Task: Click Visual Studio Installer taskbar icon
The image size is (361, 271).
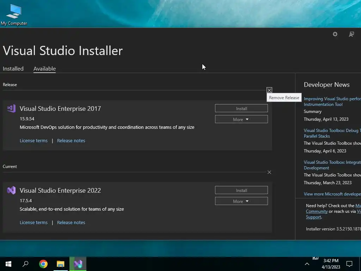Action: [78, 264]
